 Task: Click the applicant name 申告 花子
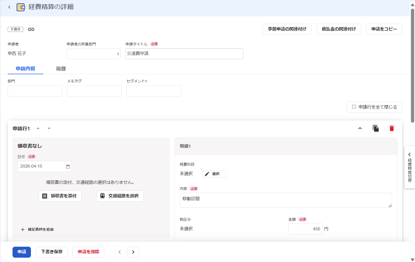(17, 54)
